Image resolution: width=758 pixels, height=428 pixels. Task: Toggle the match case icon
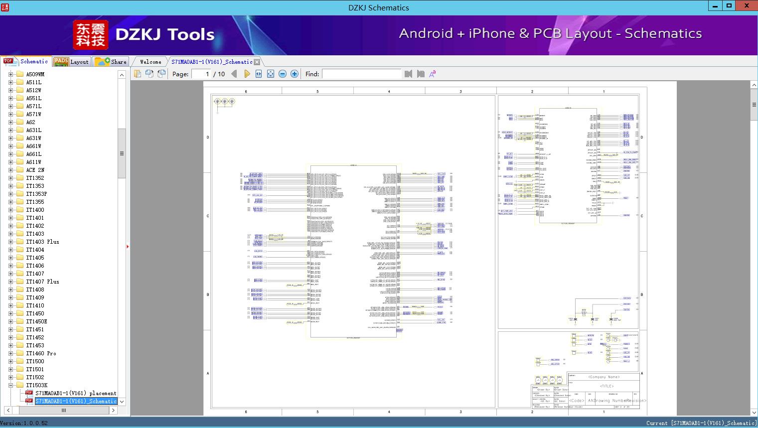(432, 74)
